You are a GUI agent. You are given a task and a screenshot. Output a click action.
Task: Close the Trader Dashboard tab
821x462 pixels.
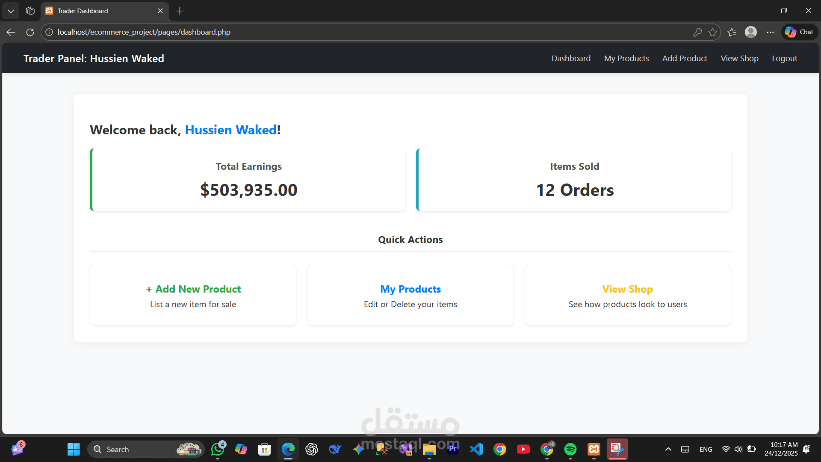(160, 11)
